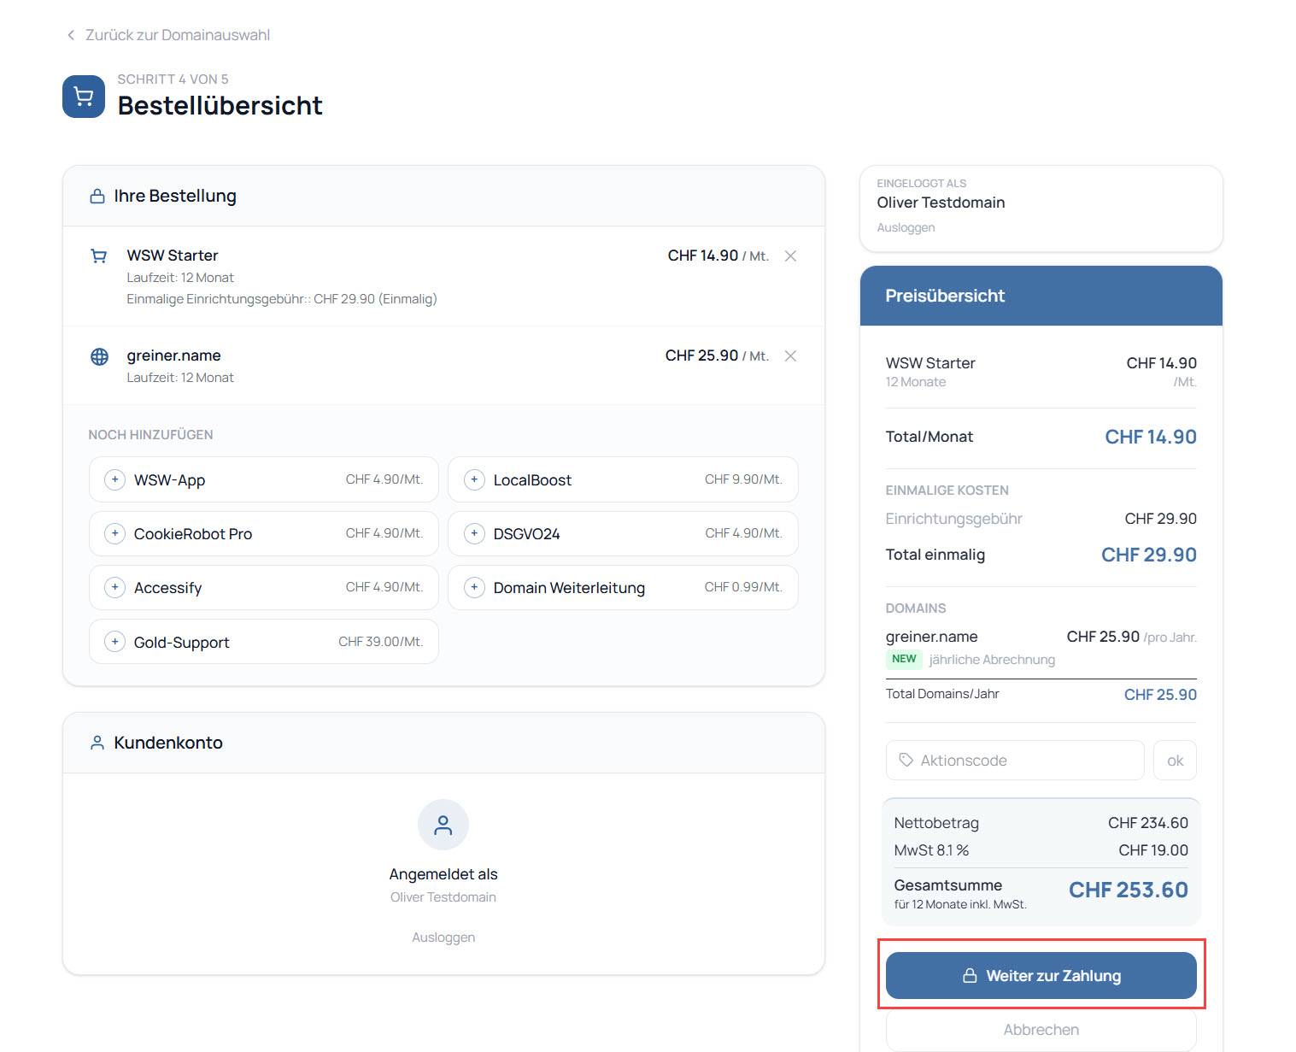Add WSW-App using its plus icon
Screen dimensions: 1296x1052
(114, 480)
